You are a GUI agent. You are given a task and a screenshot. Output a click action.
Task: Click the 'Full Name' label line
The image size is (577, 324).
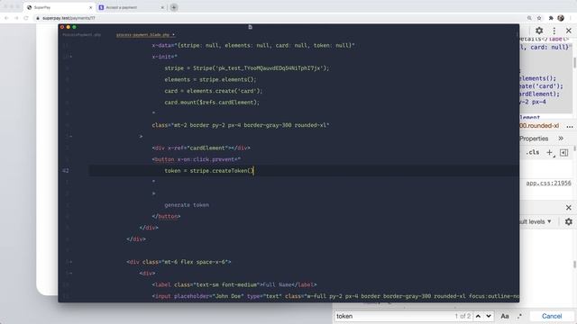[234, 284]
